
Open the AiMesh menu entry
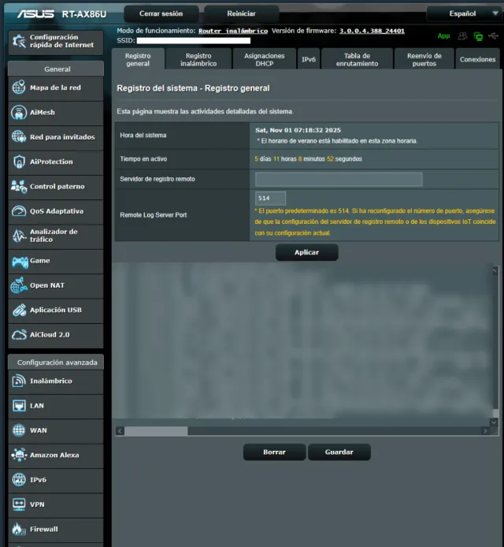coord(56,113)
